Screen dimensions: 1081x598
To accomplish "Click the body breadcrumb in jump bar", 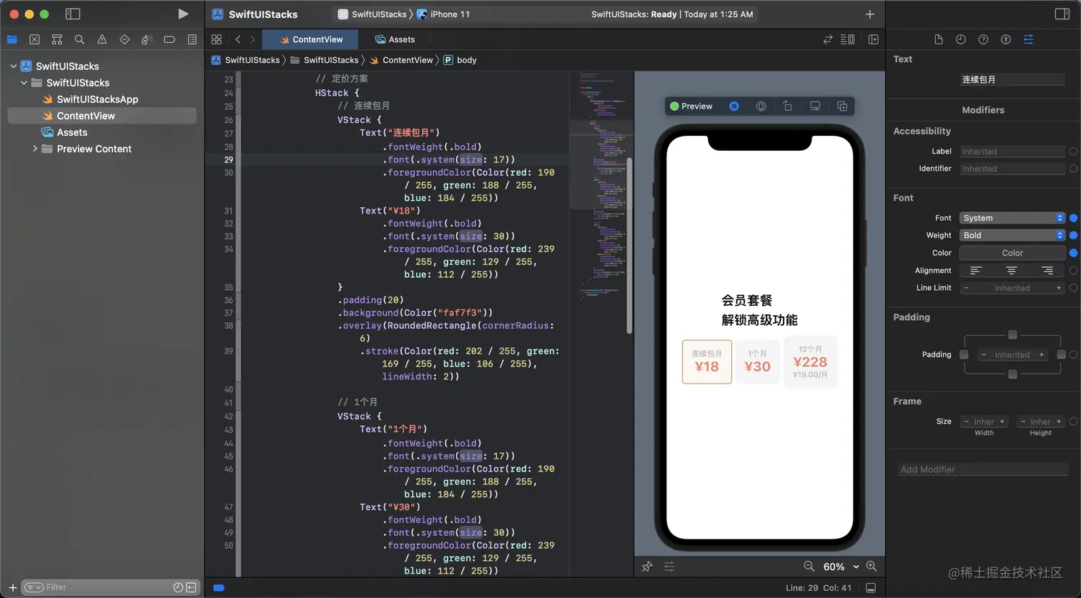I will [x=460, y=60].
